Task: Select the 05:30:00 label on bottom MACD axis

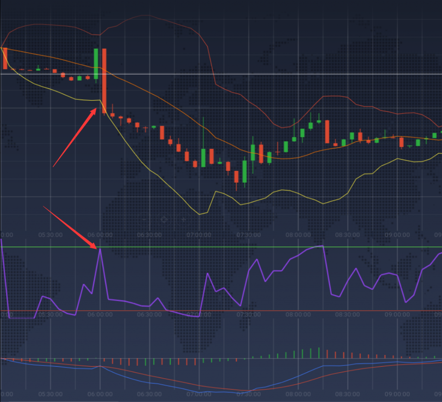Action: [51, 394]
